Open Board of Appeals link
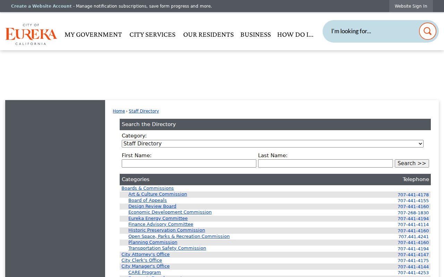This screenshot has width=444, height=277. pyautogui.click(x=147, y=200)
